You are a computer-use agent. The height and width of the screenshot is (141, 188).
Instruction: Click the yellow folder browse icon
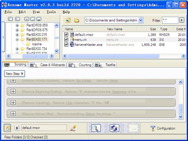[76, 20]
